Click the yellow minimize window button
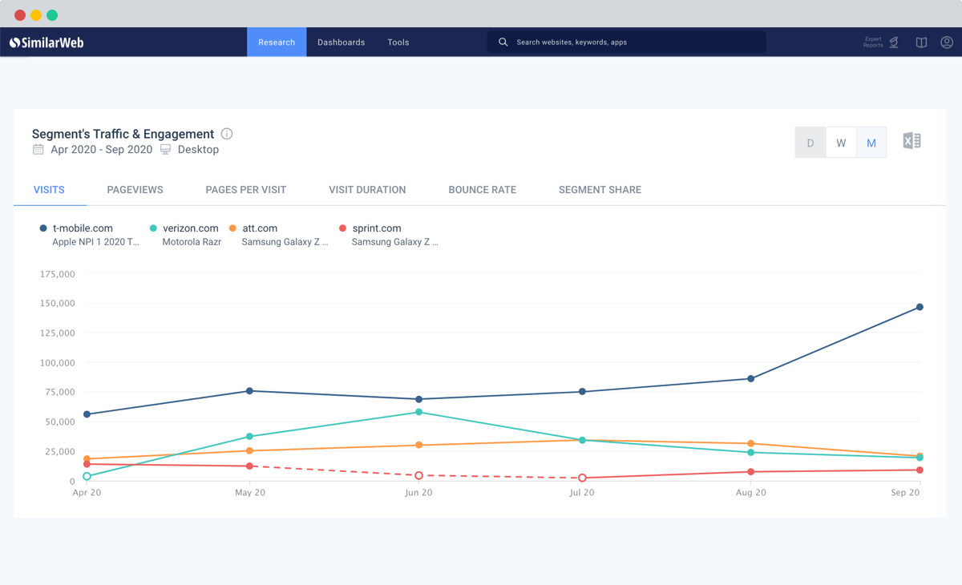The image size is (962, 585). pos(36,15)
